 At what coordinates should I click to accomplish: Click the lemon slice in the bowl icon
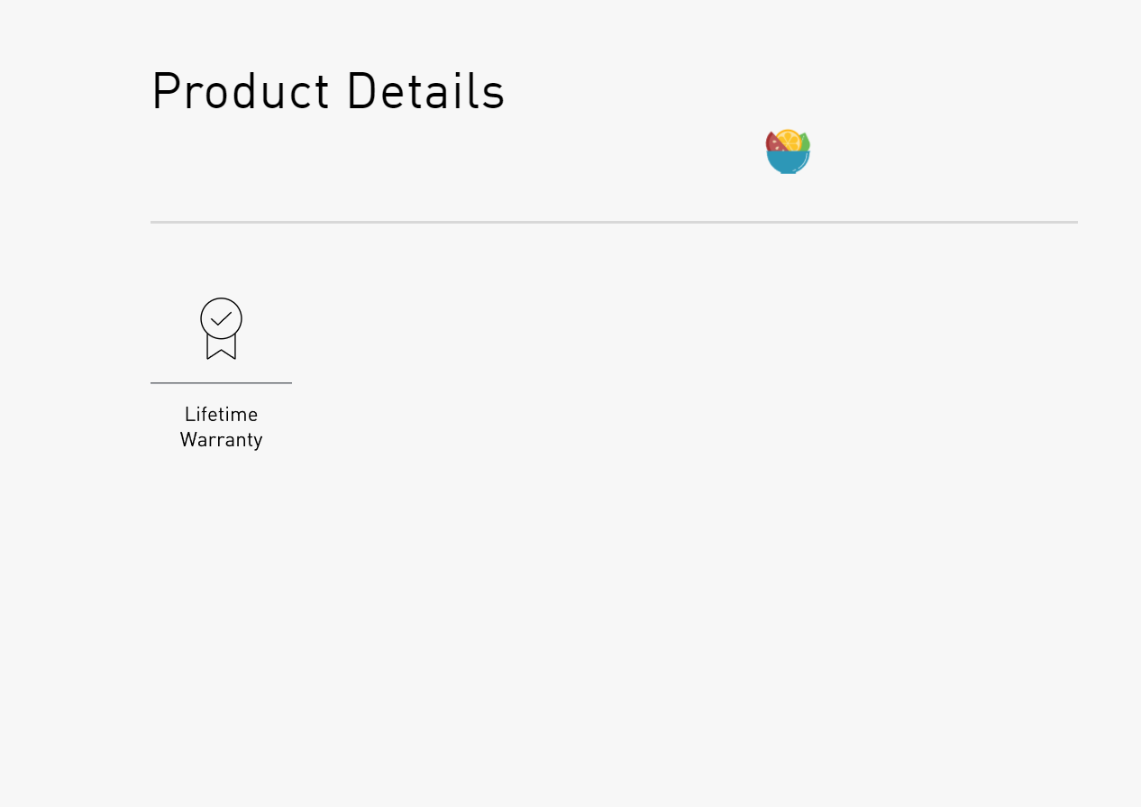(789, 140)
